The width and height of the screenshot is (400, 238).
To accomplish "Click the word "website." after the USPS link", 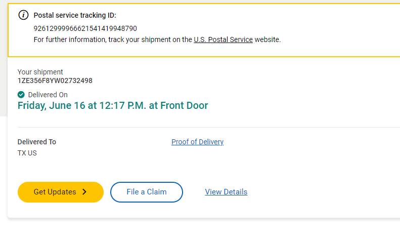I will pos(268,39).
